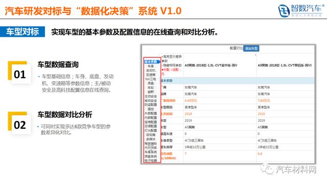327x184 pixels.
Task: Click the 车型数据对比分析 heading
Action: click(65, 114)
